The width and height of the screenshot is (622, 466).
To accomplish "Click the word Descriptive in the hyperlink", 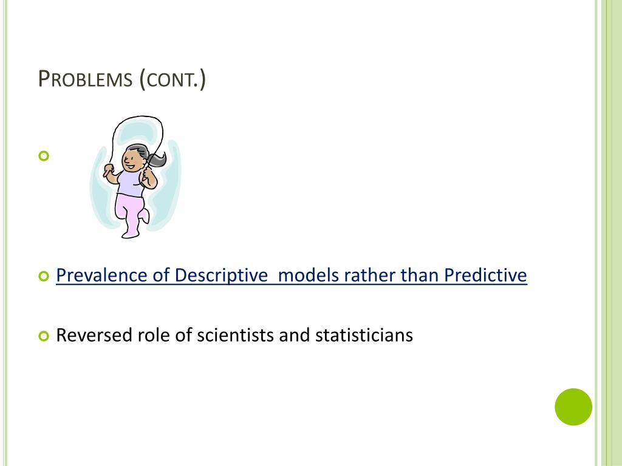I will [x=221, y=275].
